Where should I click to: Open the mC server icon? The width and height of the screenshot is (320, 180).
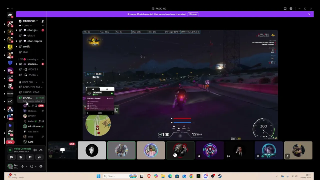pyautogui.click(x=10, y=101)
